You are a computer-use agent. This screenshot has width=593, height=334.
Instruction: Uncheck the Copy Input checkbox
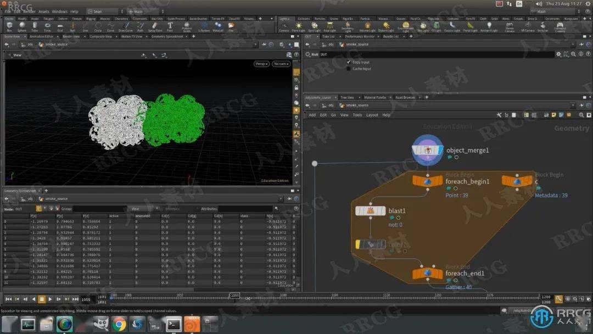pos(348,62)
